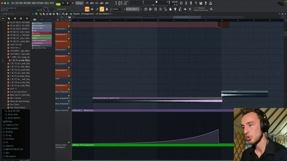Click the export render download icon

click(x=211, y=3)
